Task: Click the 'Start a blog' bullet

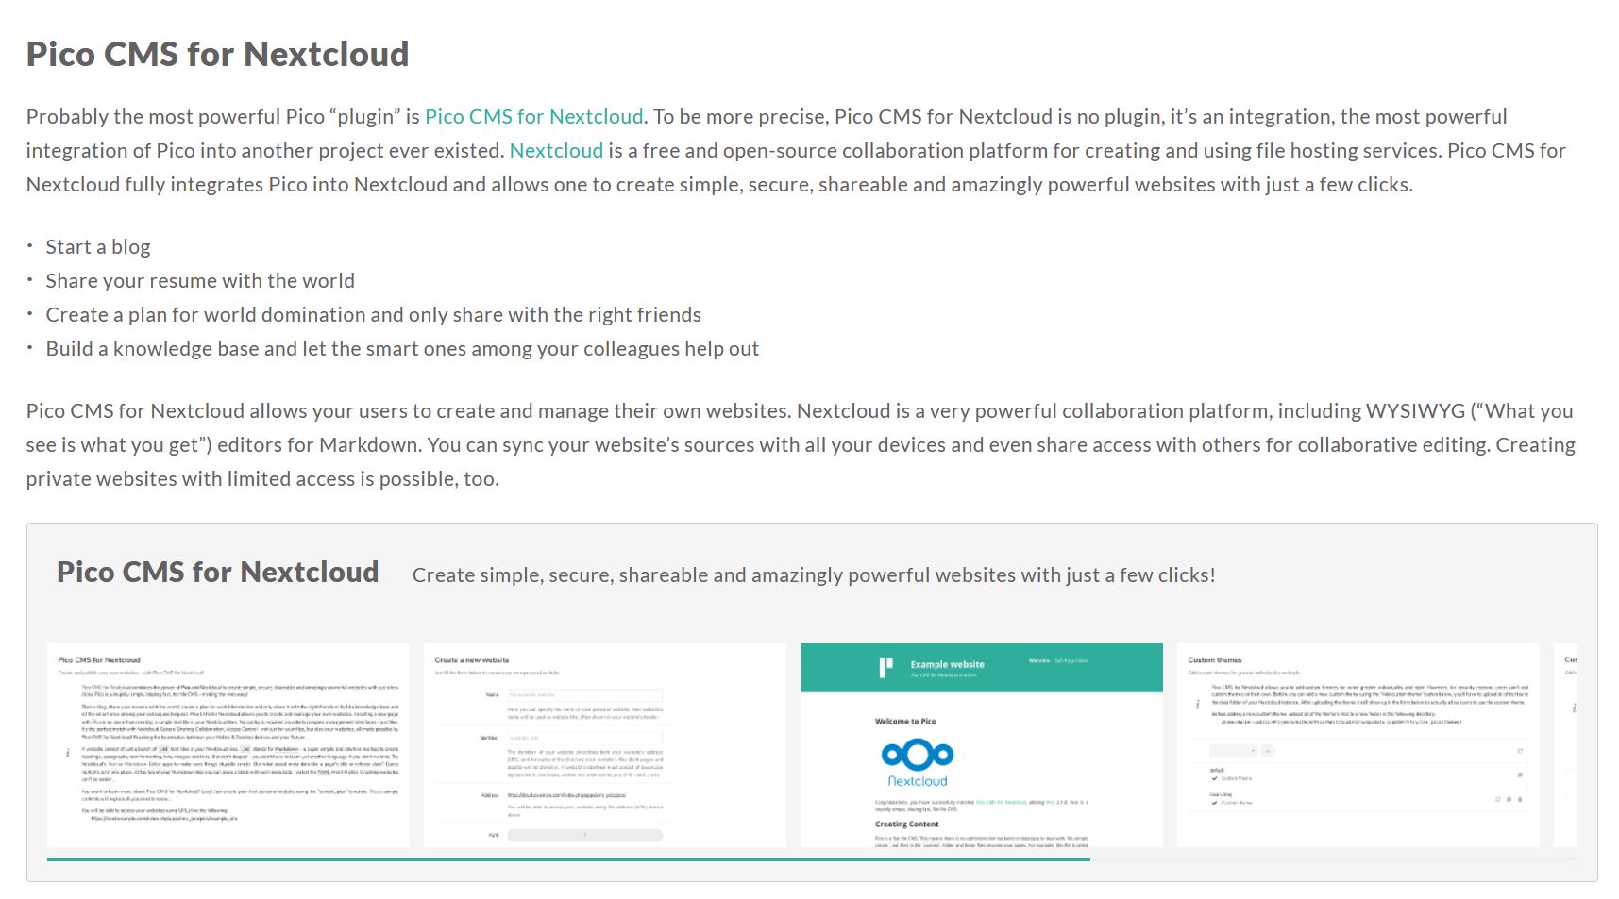Action: point(98,247)
